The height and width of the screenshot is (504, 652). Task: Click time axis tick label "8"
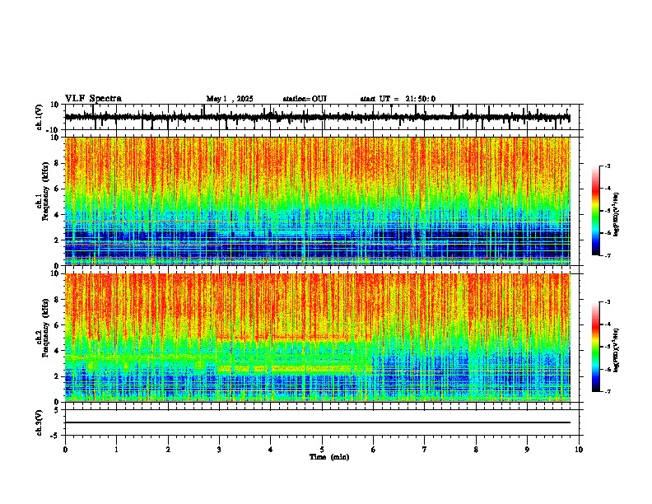tap(476, 450)
